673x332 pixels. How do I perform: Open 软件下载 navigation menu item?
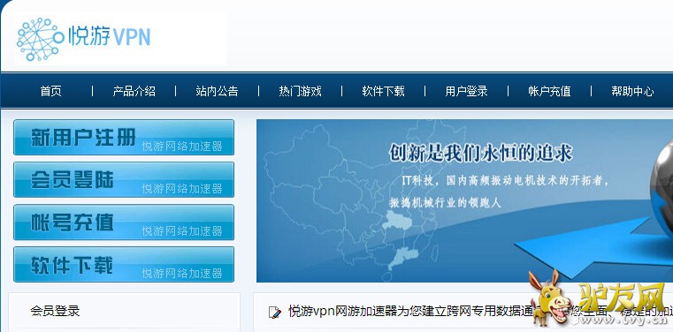pyautogui.click(x=383, y=91)
